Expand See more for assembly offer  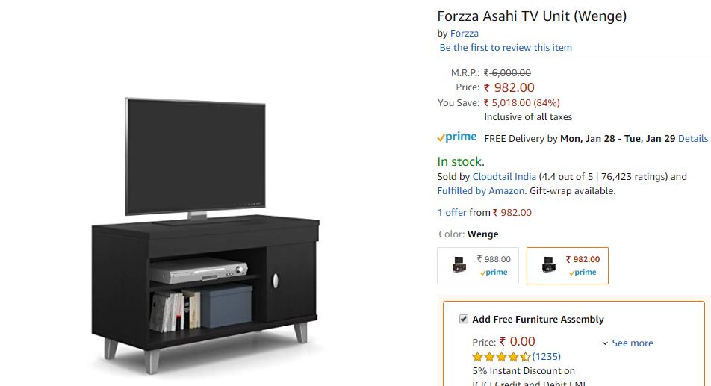click(x=633, y=343)
